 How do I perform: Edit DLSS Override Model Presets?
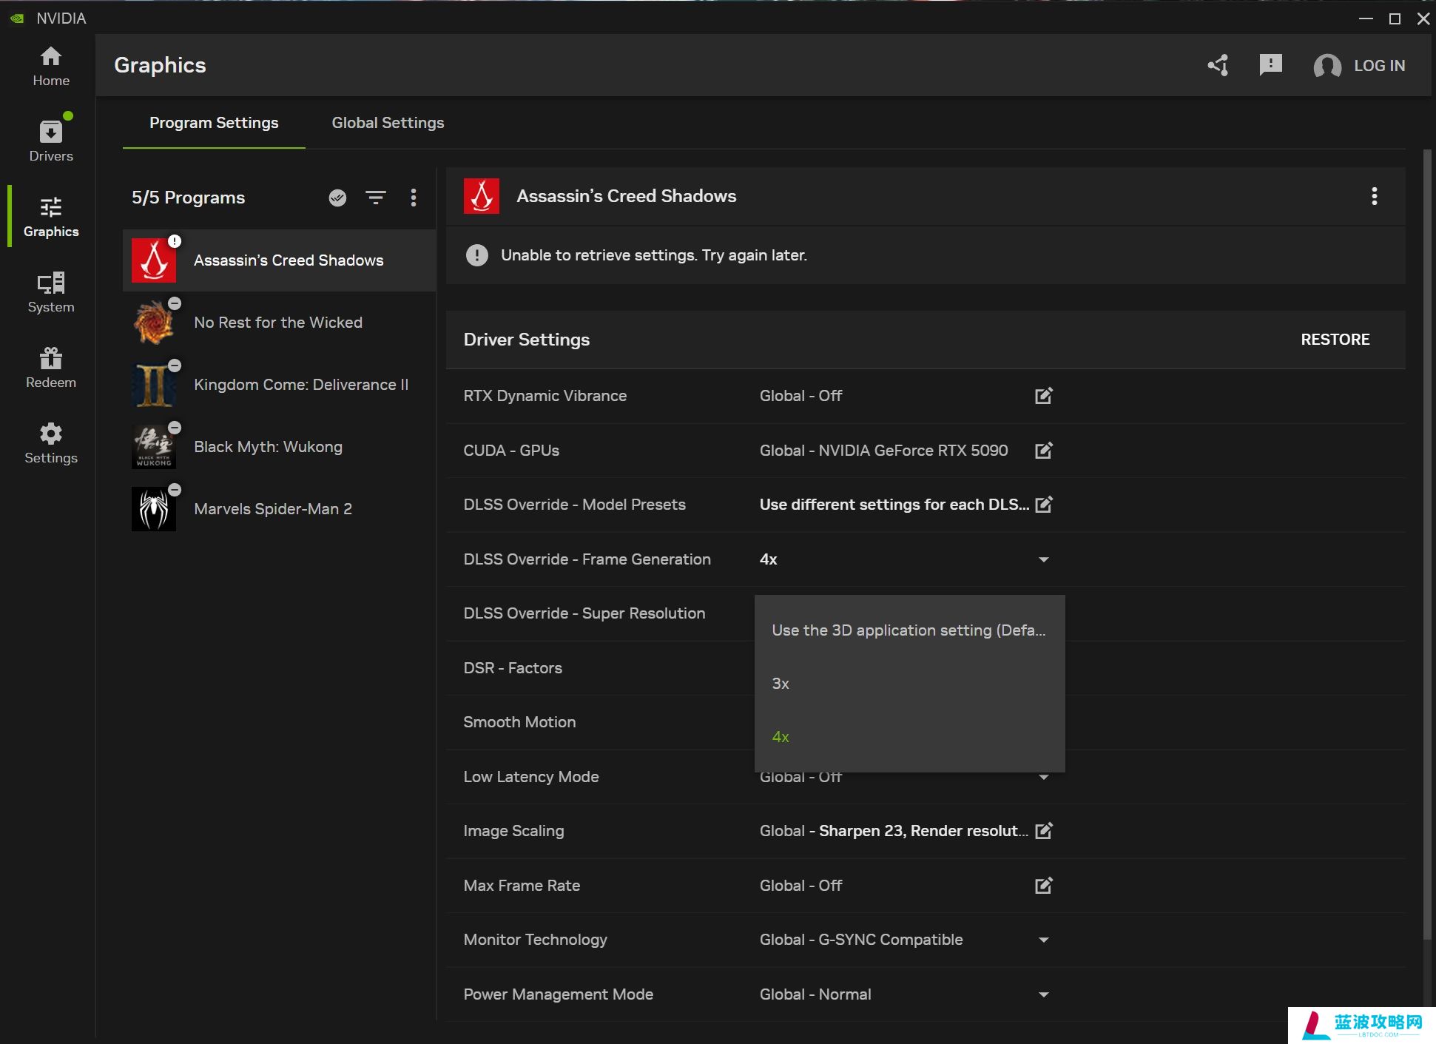coord(1043,505)
